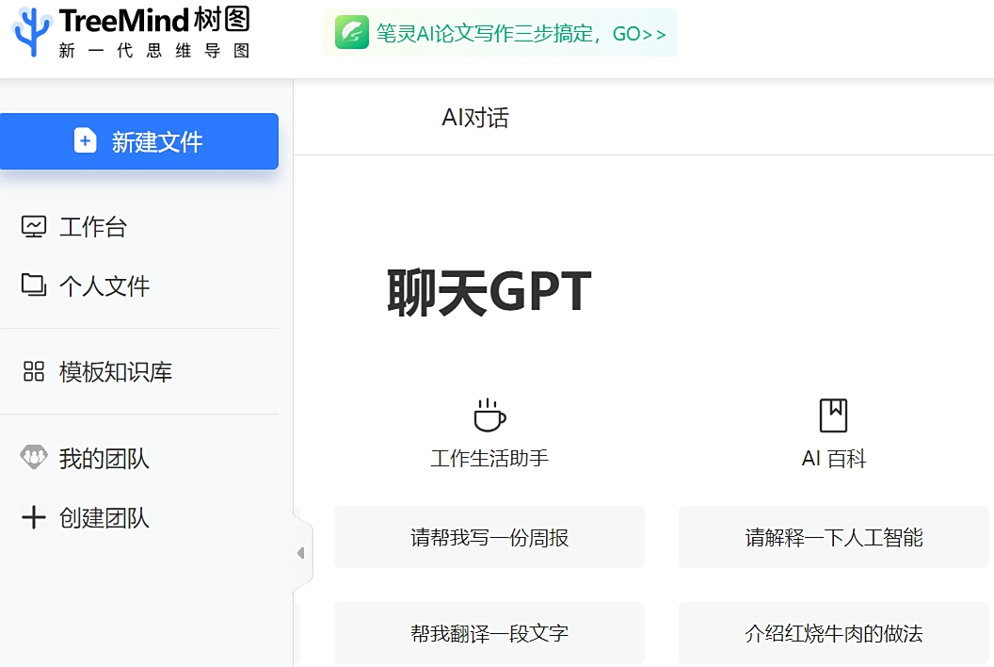Create a new file with 新建文件

138,141
